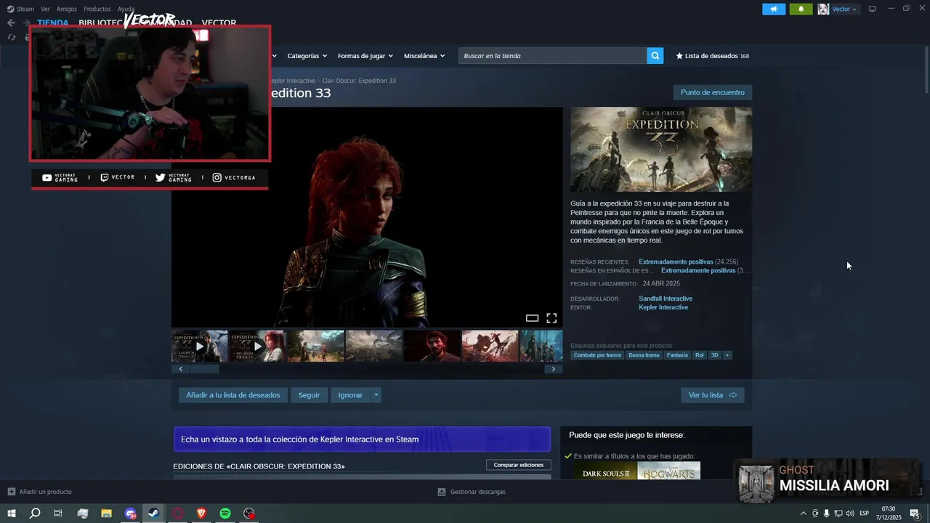Open the Ayuda menu

(x=126, y=9)
